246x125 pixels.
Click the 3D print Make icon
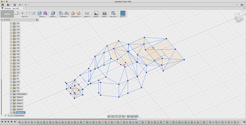tap(104, 13)
